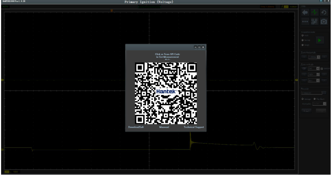Screen dimensions: 331x175
Task: Click the back arrow utility icon
Action: tap(305, 12)
